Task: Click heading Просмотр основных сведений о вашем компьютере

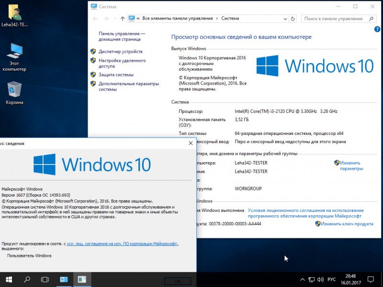Action: [241, 37]
